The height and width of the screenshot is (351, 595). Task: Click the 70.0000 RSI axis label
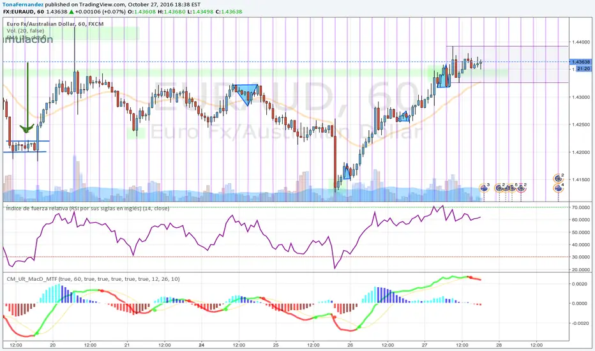(x=580, y=207)
